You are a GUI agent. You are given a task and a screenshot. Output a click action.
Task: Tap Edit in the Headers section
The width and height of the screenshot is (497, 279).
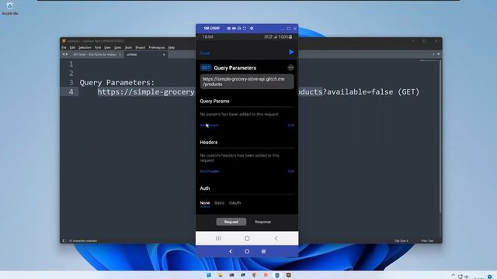(290, 171)
